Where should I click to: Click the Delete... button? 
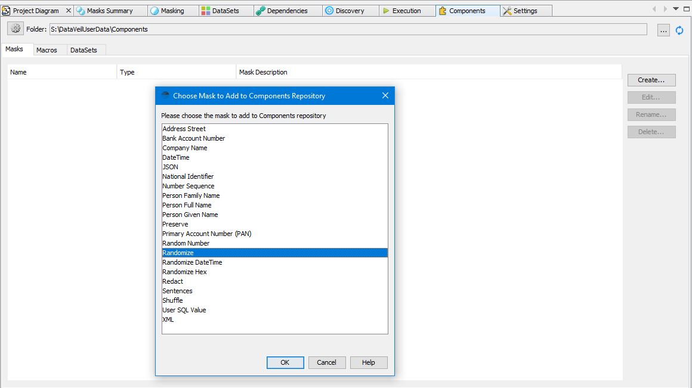pos(651,131)
